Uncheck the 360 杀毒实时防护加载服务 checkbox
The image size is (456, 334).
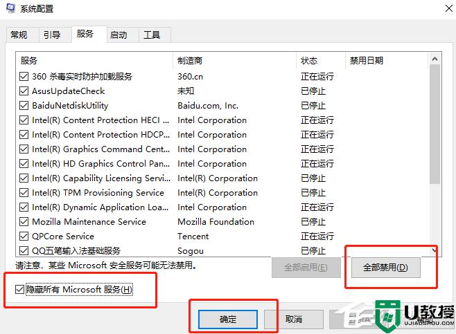click(24, 77)
